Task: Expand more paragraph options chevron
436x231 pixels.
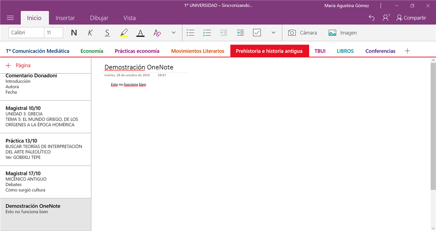Action: [274, 33]
